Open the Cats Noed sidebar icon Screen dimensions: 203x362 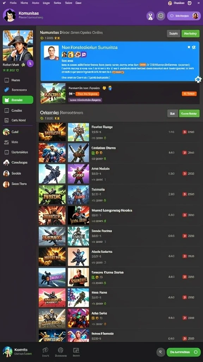(7, 120)
